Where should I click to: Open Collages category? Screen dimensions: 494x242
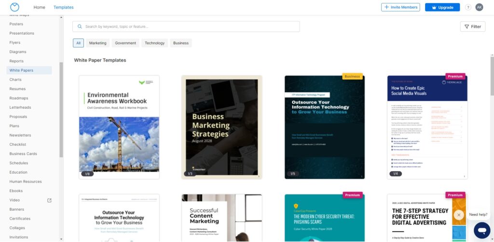(x=17, y=228)
